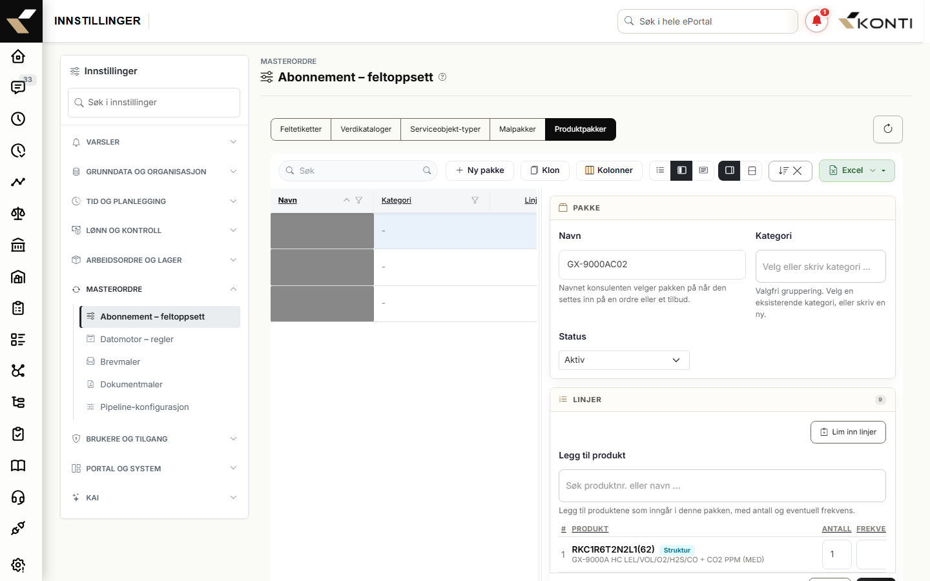Expand GRUNNDATA OG ORGANISASJON section
The height and width of the screenshot is (581, 930).
154,172
